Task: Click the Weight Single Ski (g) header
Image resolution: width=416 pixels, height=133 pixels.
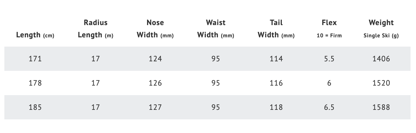Action: [381, 28]
